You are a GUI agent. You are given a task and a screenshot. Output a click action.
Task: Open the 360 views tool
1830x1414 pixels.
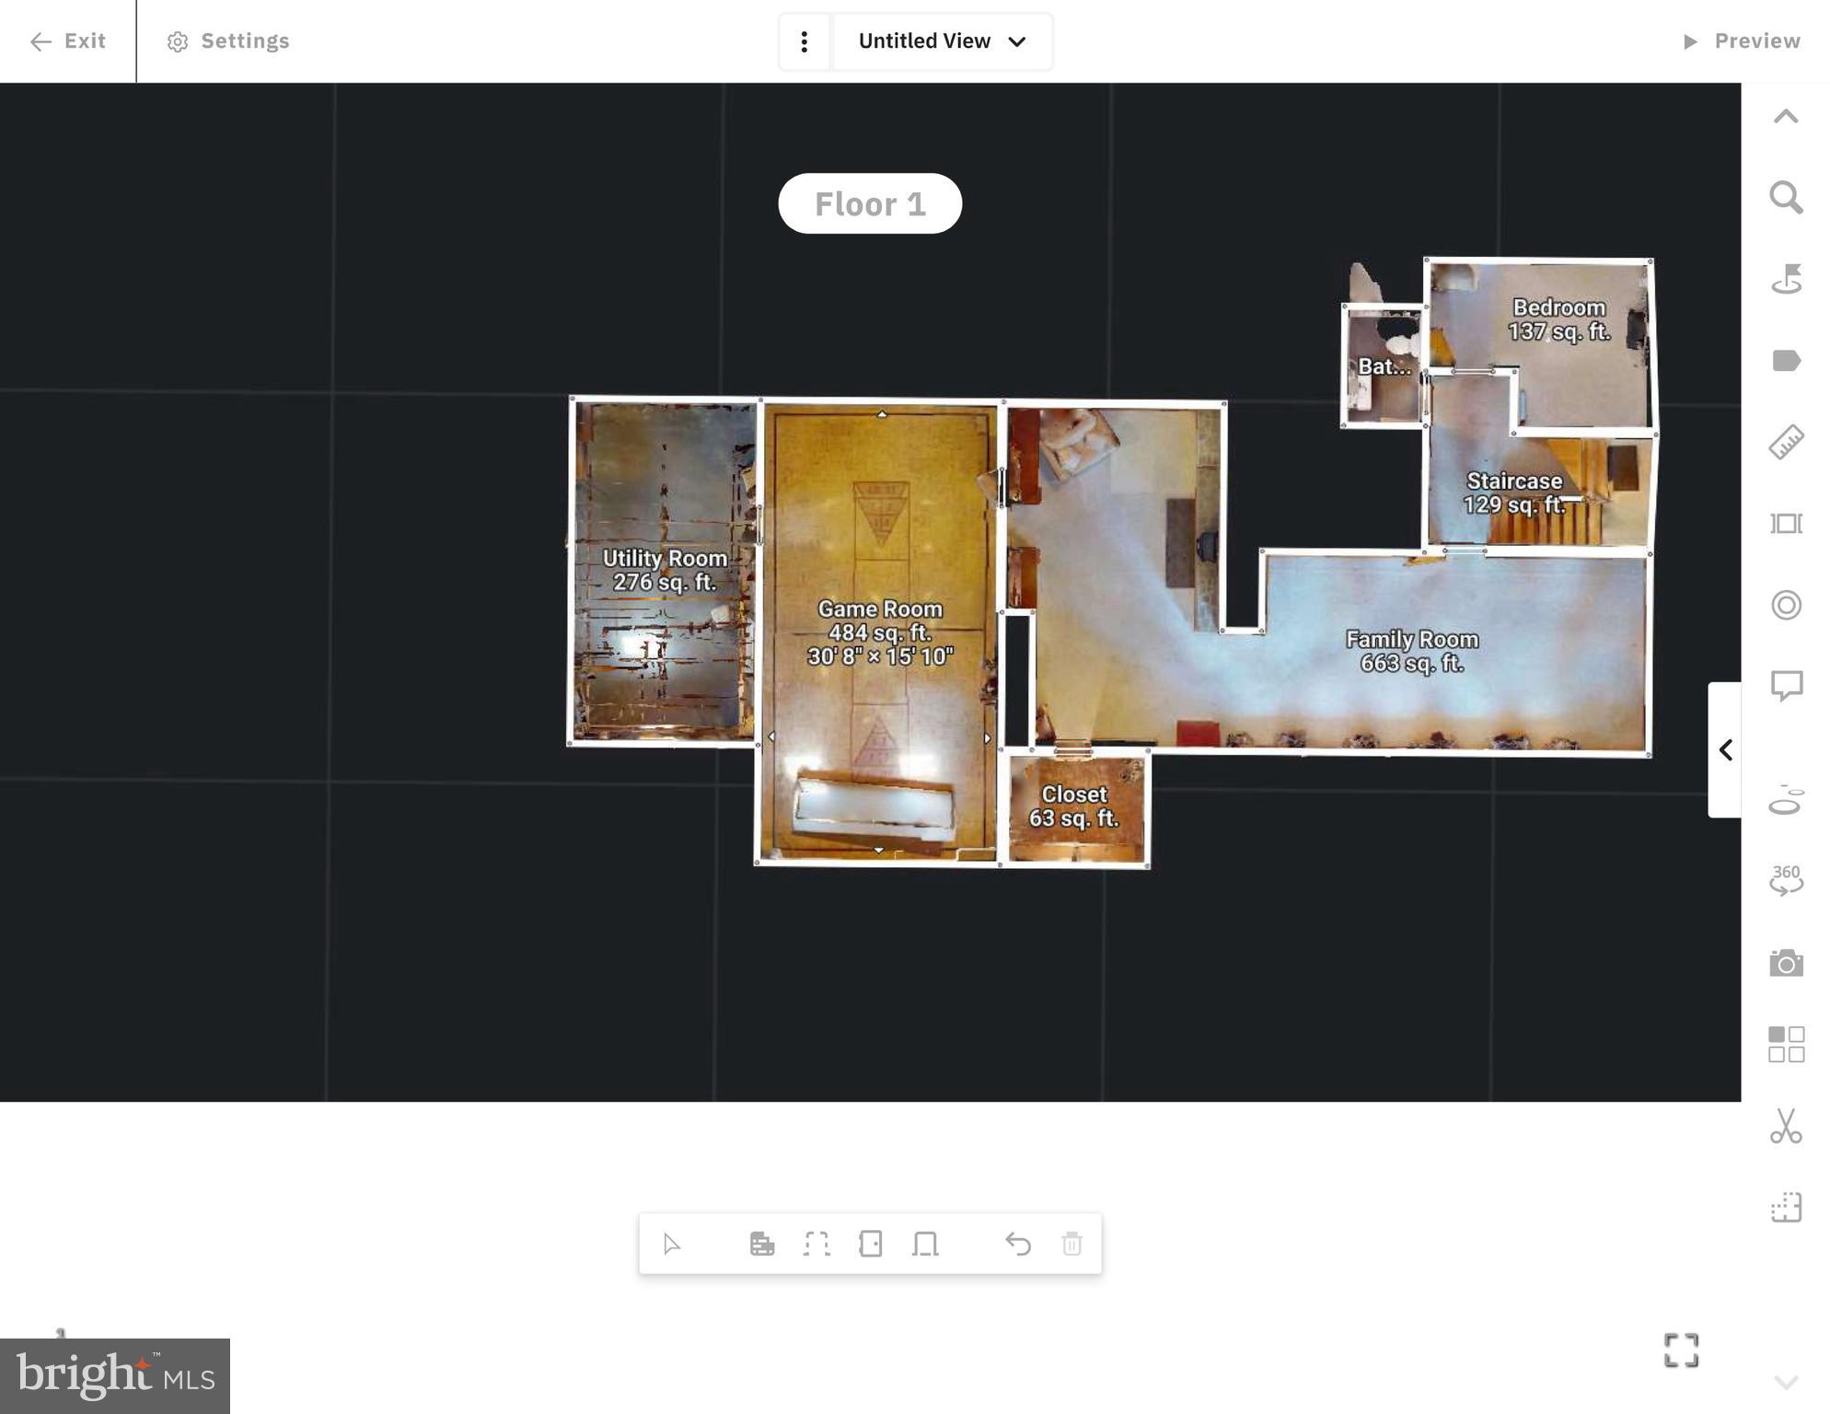(1786, 880)
